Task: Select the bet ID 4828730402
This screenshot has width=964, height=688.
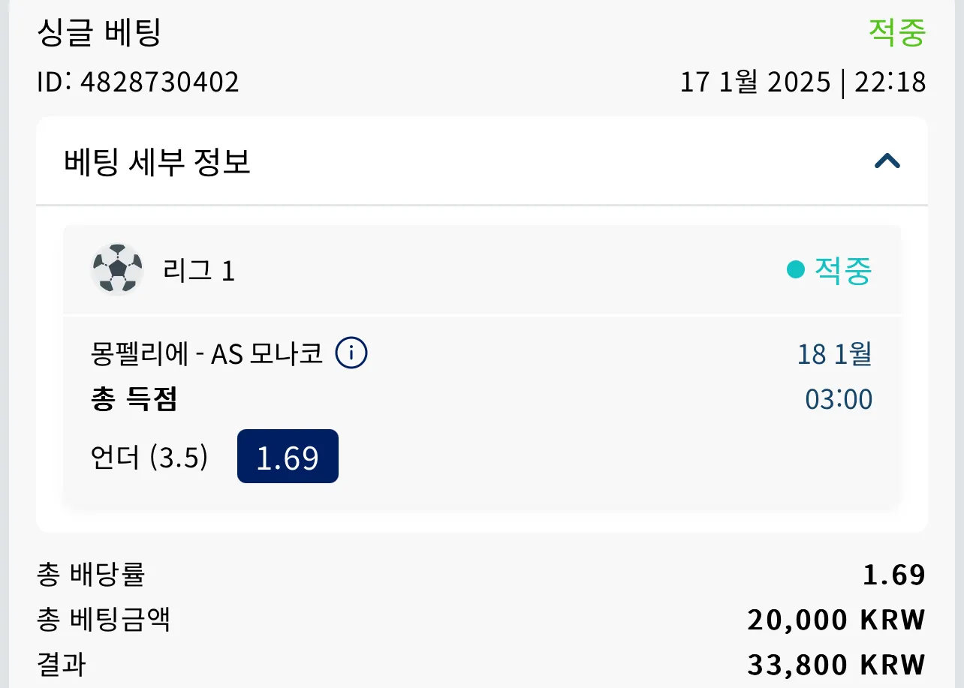Action: click(138, 82)
